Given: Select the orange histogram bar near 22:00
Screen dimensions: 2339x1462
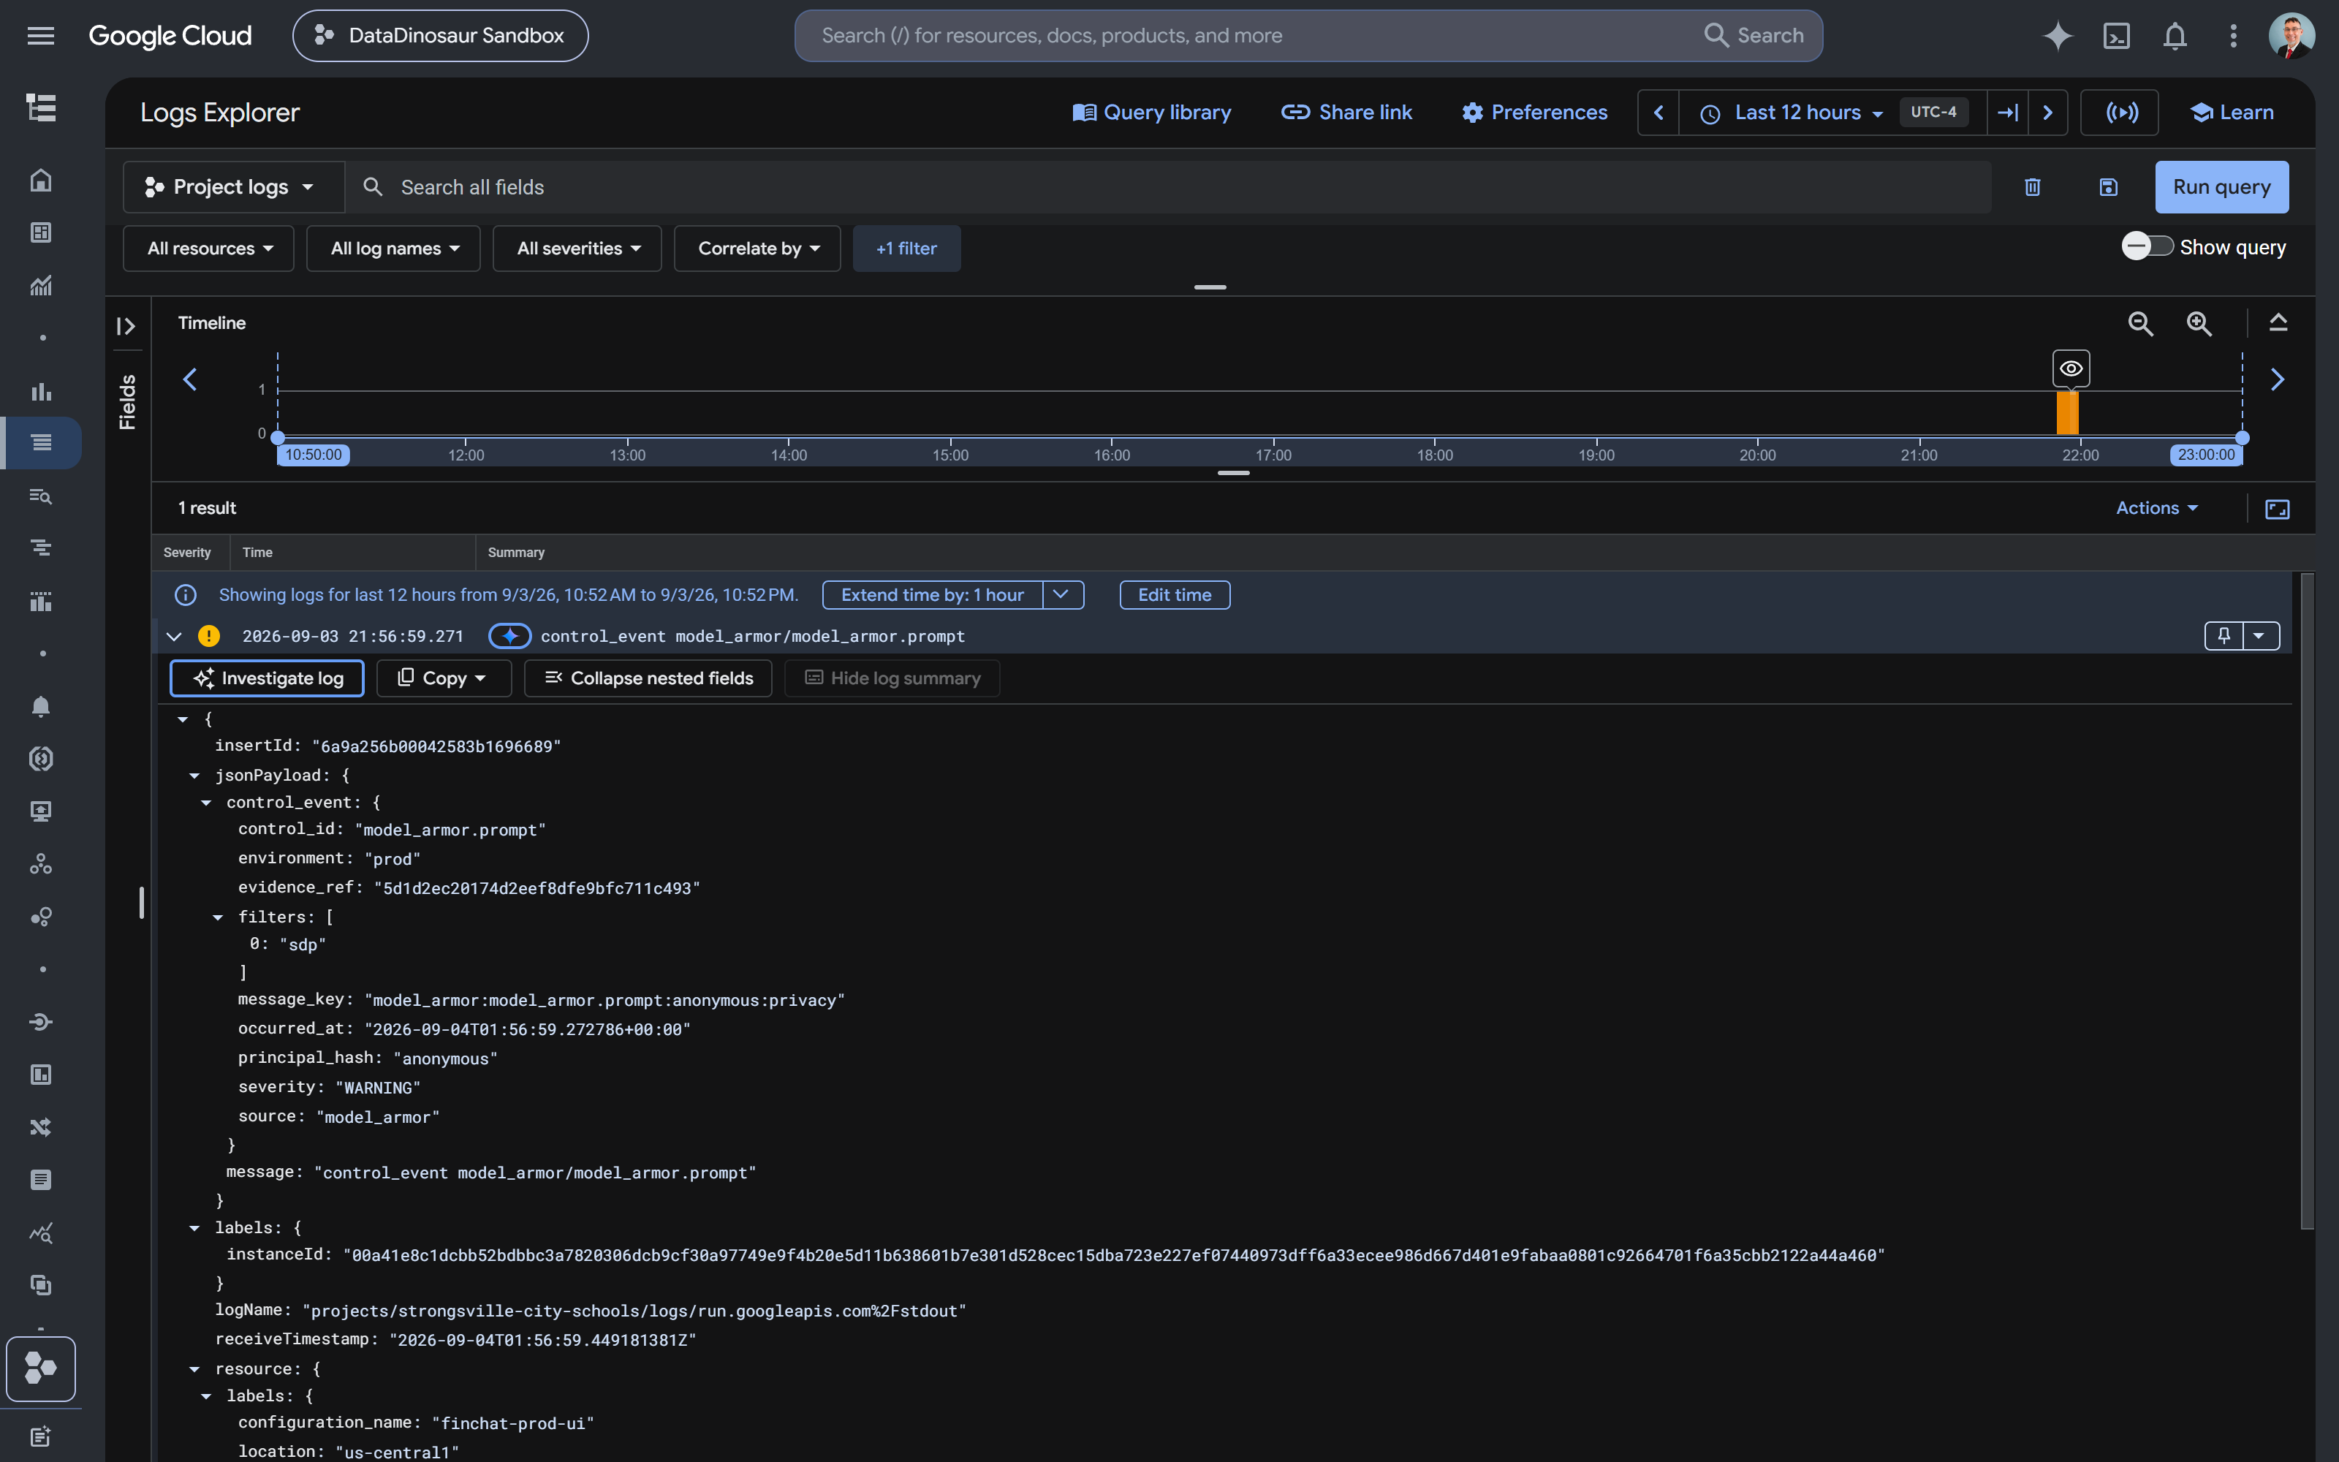Looking at the screenshot, I should click(2067, 413).
